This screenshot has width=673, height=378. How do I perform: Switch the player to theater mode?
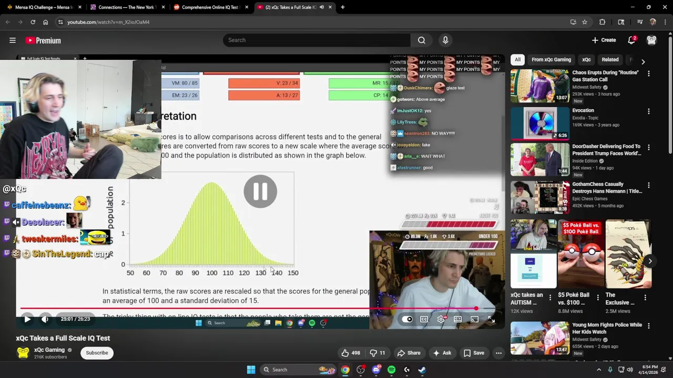click(x=458, y=319)
